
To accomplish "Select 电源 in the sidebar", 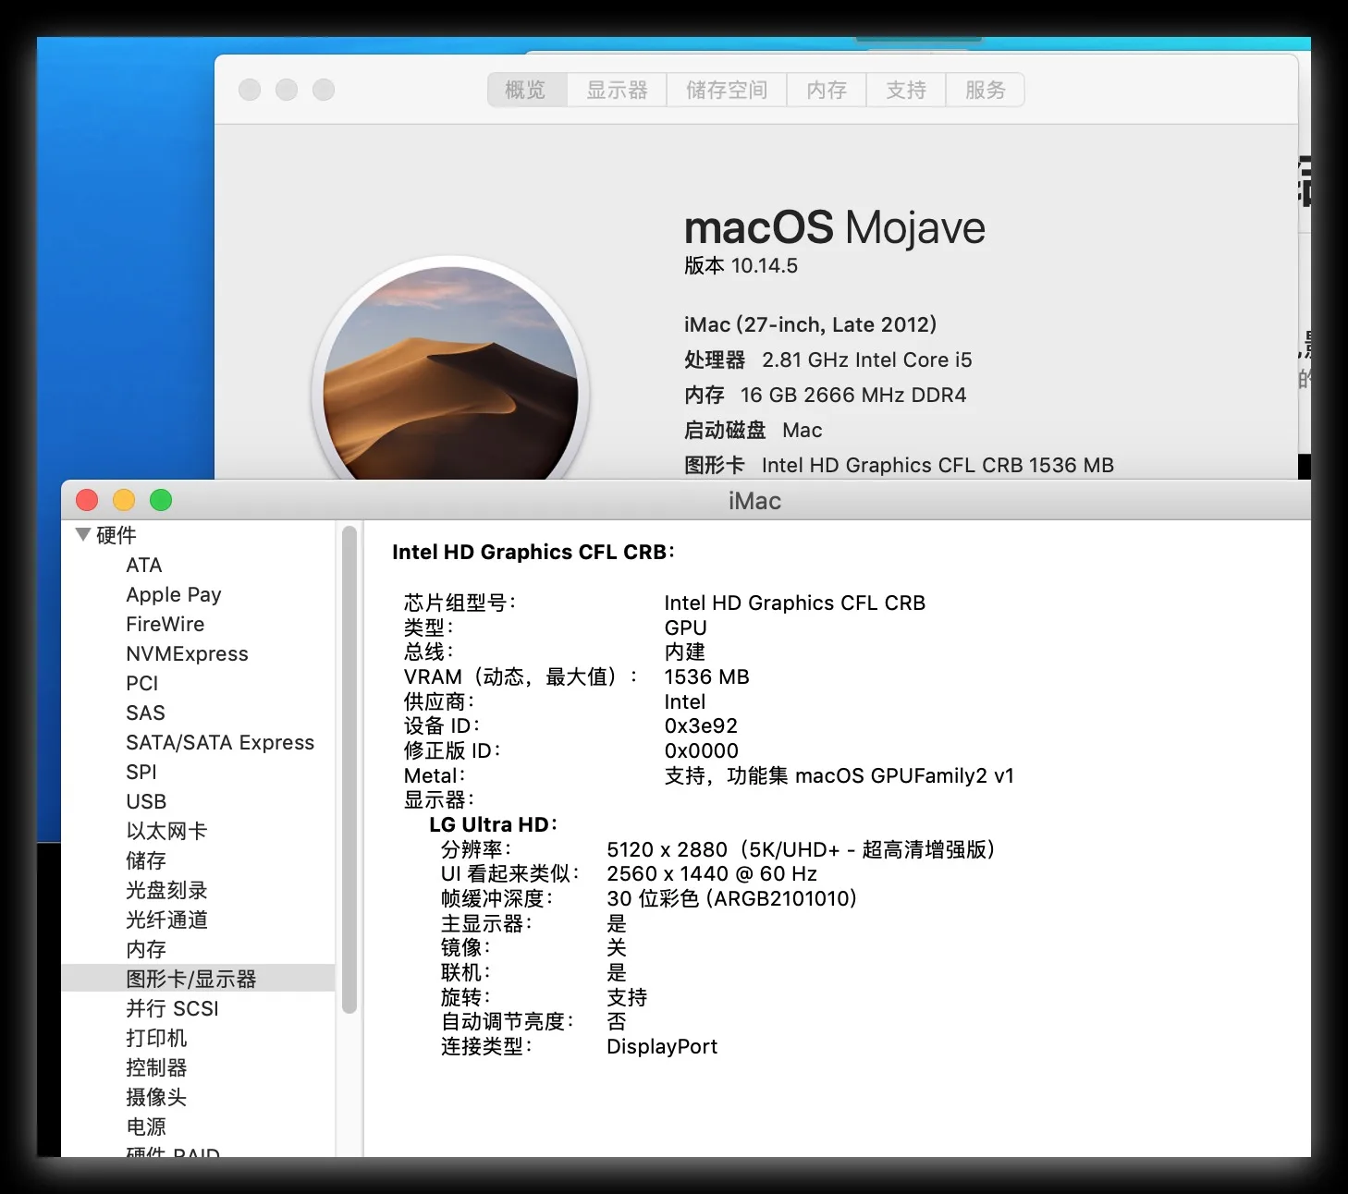I will point(146,1127).
